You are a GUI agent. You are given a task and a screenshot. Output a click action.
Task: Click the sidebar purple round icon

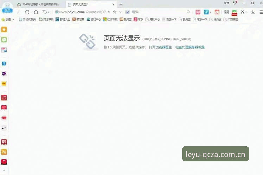(x=4, y=73)
